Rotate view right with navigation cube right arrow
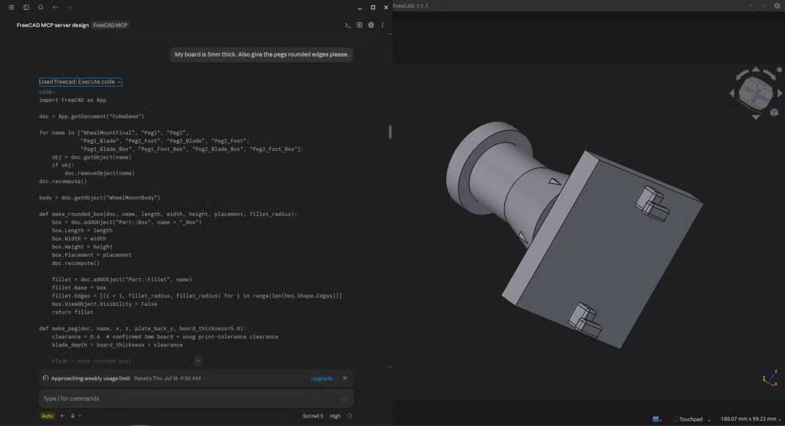 coord(780,93)
